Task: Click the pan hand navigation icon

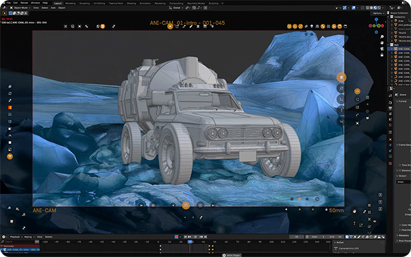Action: tap(382, 42)
